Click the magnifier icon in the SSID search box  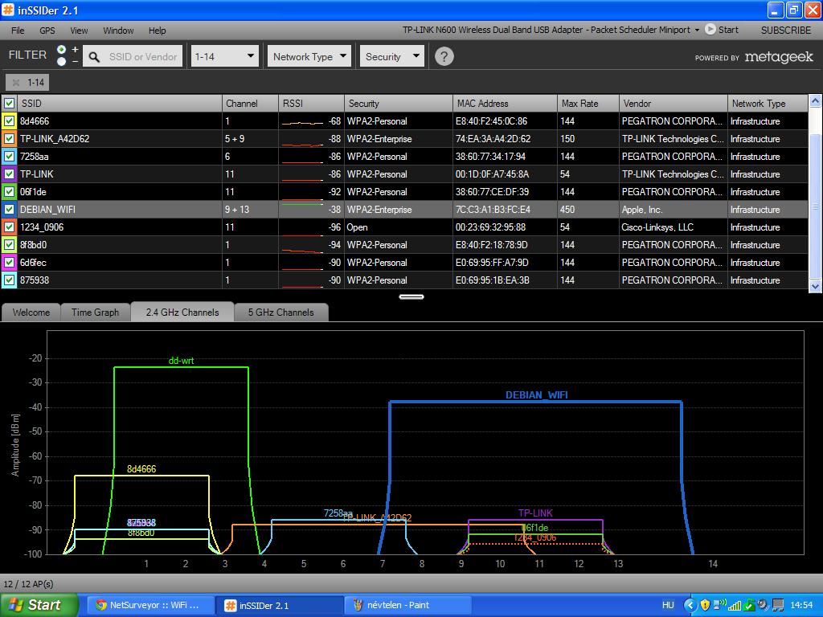94,57
